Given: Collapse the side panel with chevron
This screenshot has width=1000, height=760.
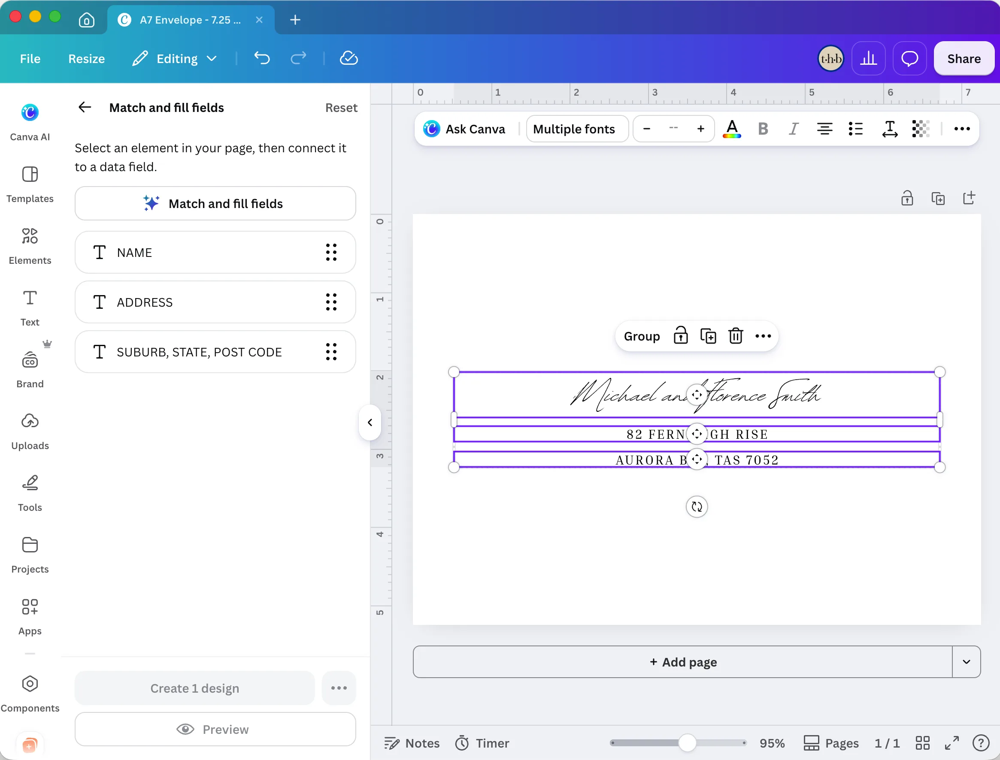Looking at the screenshot, I should (x=370, y=422).
